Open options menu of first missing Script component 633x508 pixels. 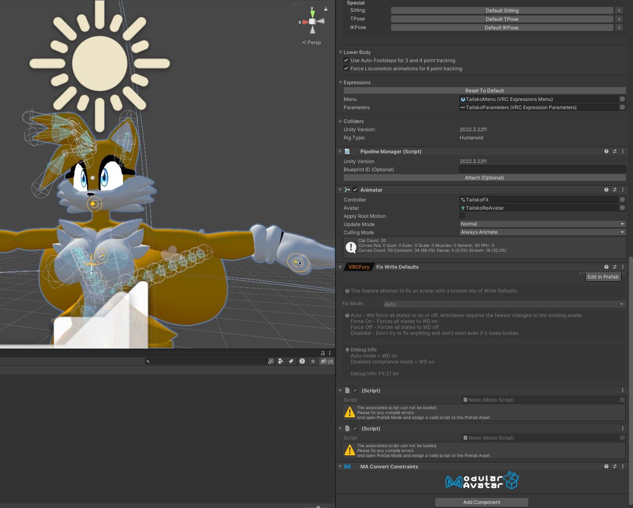click(623, 390)
